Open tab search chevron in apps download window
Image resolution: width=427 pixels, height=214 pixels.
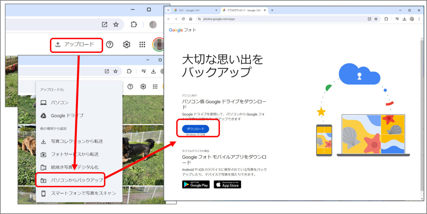coord(168,10)
